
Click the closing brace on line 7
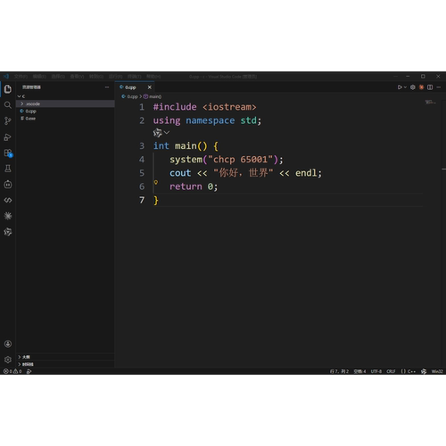(156, 200)
